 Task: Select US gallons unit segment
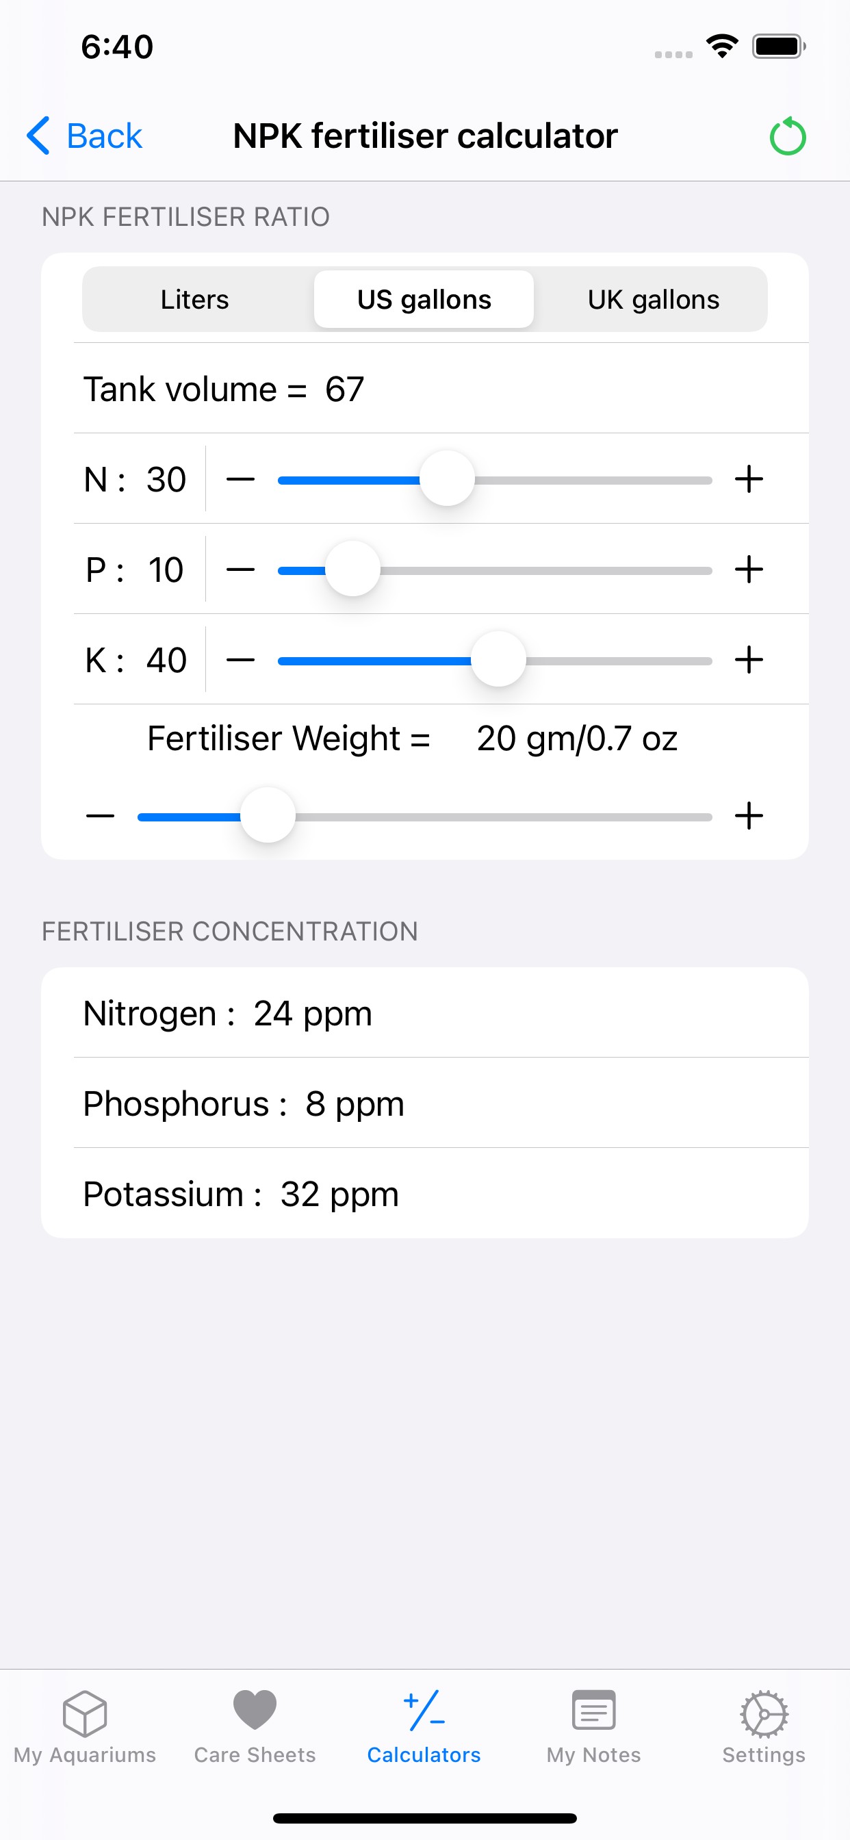click(424, 299)
